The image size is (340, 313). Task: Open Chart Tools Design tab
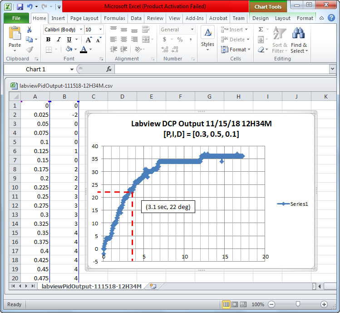tap(261, 18)
